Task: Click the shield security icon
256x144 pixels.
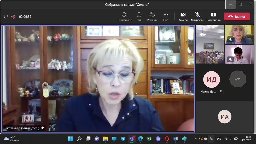Action: [x=6, y=16]
